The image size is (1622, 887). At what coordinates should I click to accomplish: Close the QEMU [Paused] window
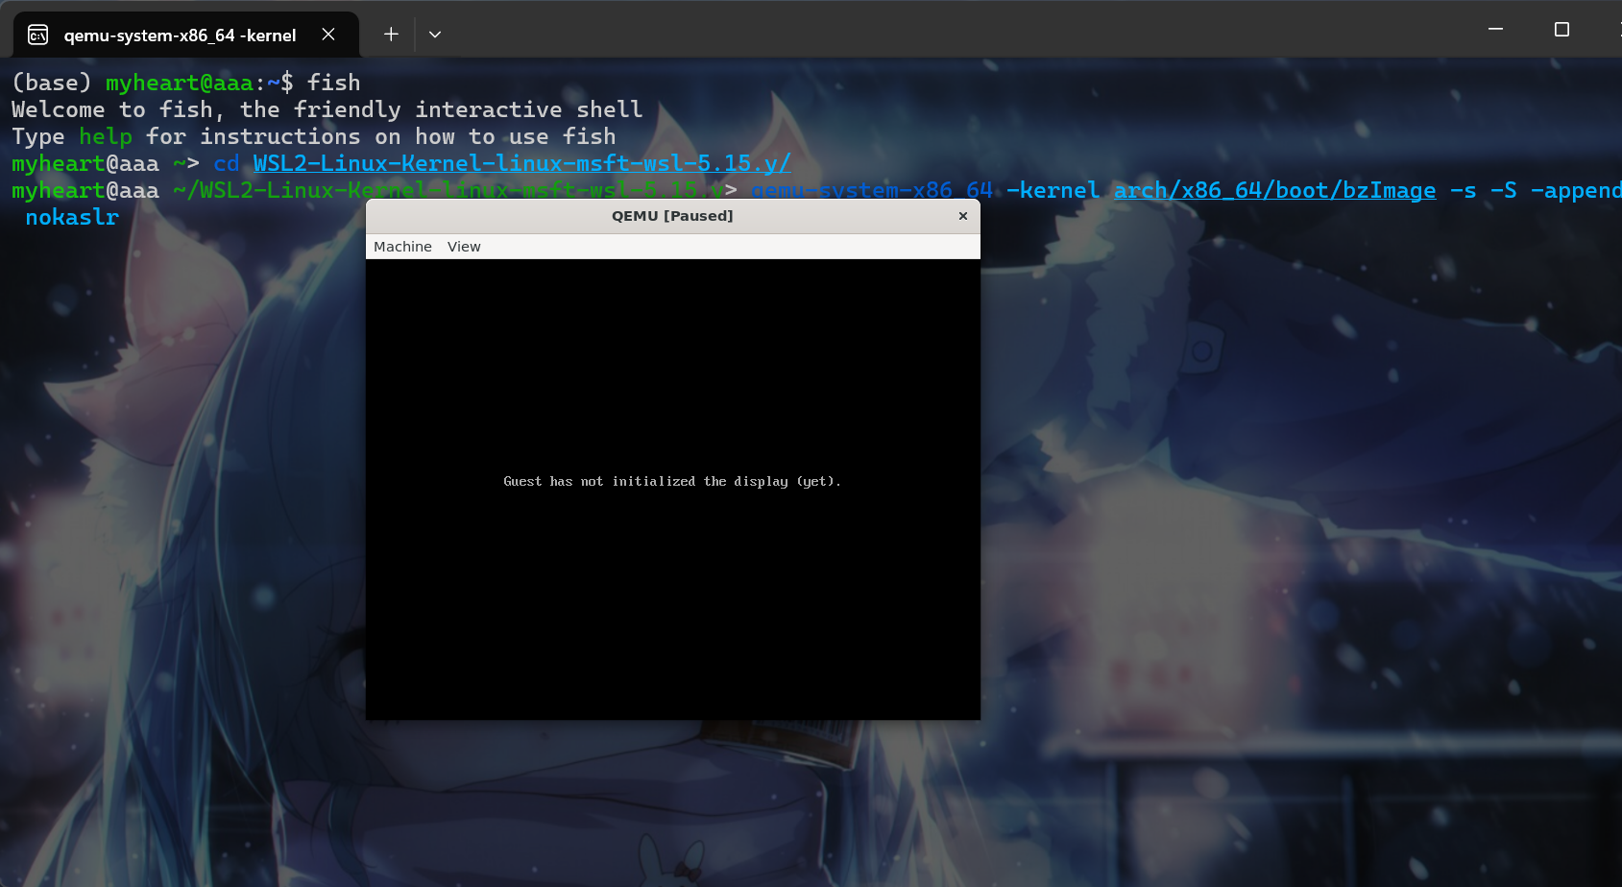click(x=962, y=216)
